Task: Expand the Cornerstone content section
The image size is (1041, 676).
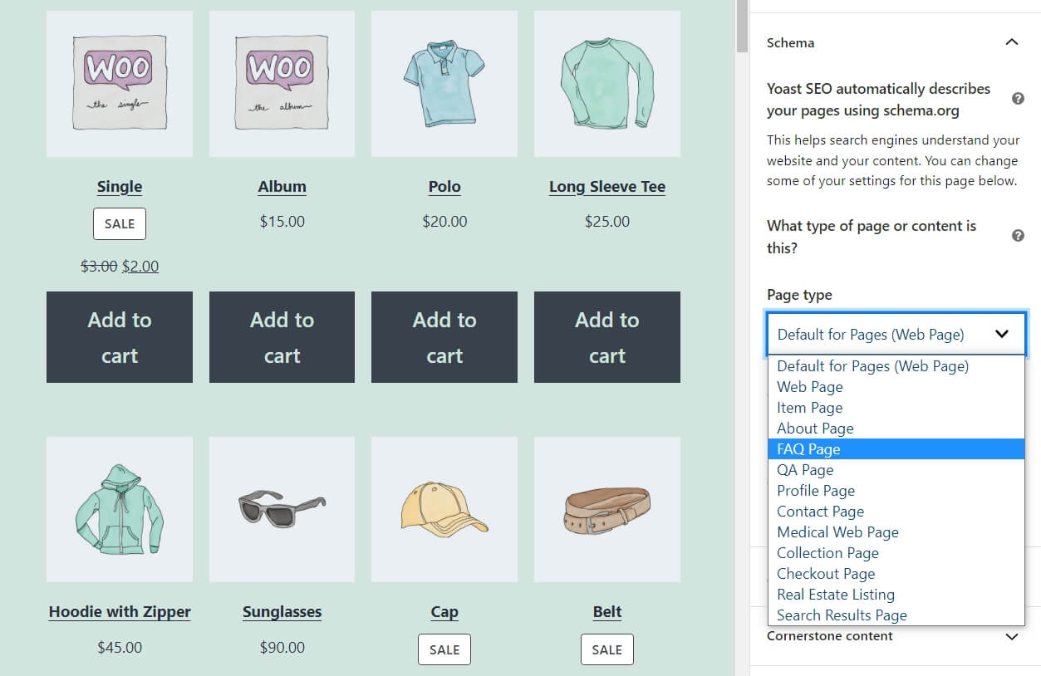Action: tap(1011, 636)
